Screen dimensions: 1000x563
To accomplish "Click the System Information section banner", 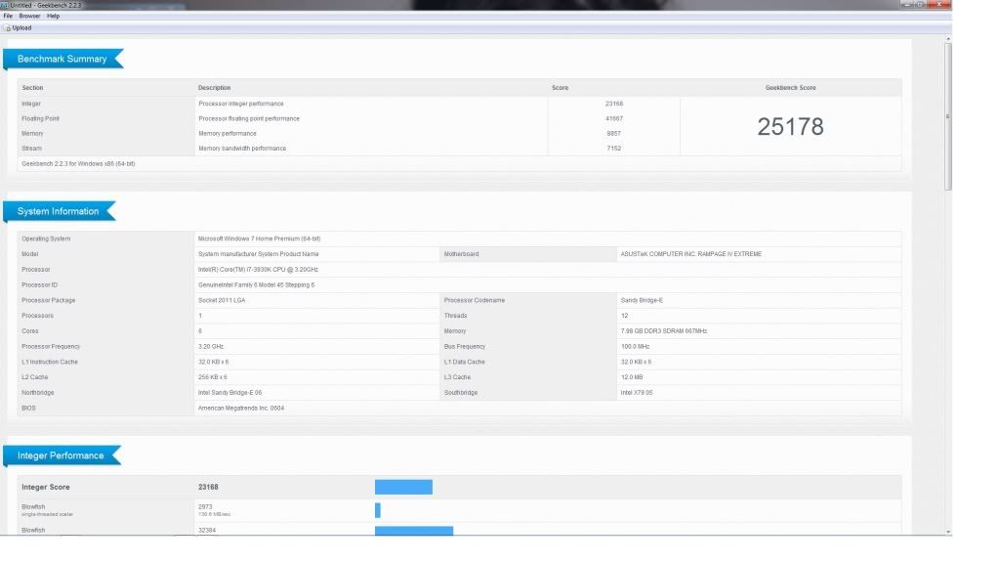I will click(59, 211).
